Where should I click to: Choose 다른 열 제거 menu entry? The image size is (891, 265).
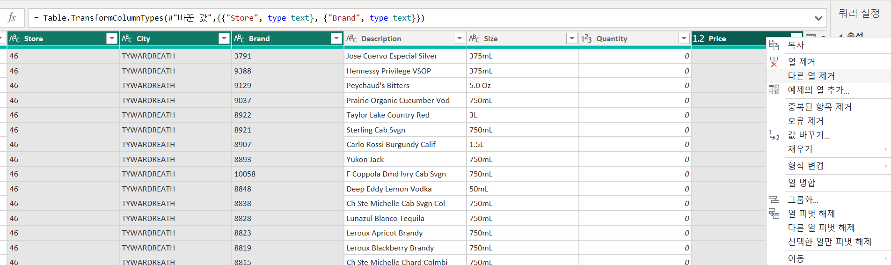(829, 76)
